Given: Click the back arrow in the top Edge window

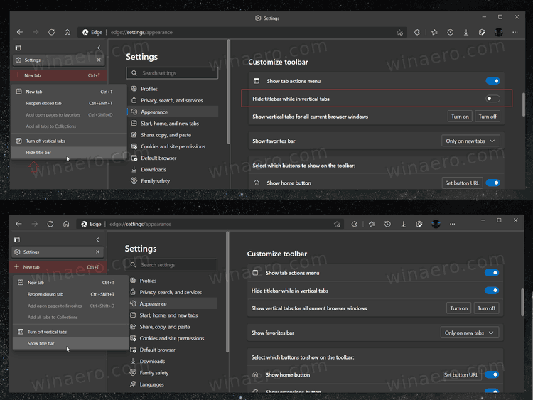Looking at the screenshot, I should point(20,32).
